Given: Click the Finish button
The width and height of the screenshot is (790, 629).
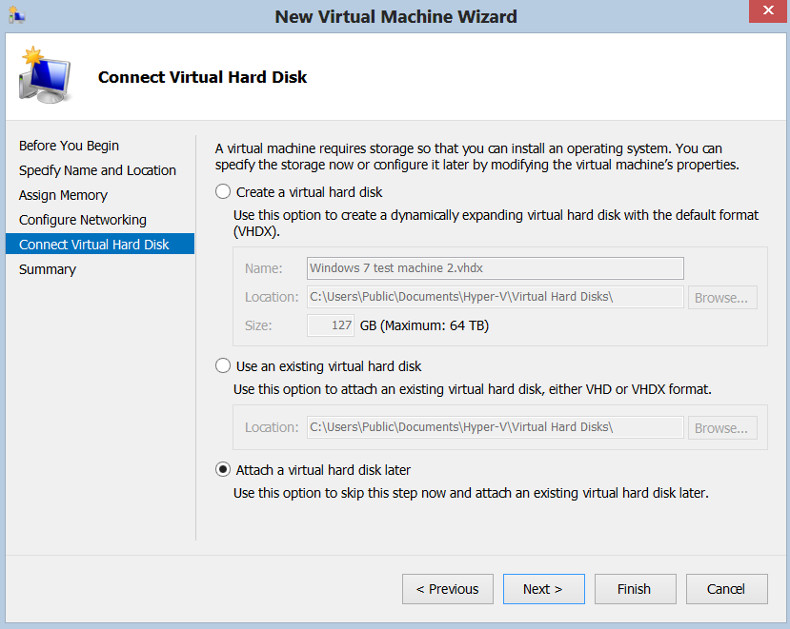Looking at the screenshot, I should (x=635, y=588).
